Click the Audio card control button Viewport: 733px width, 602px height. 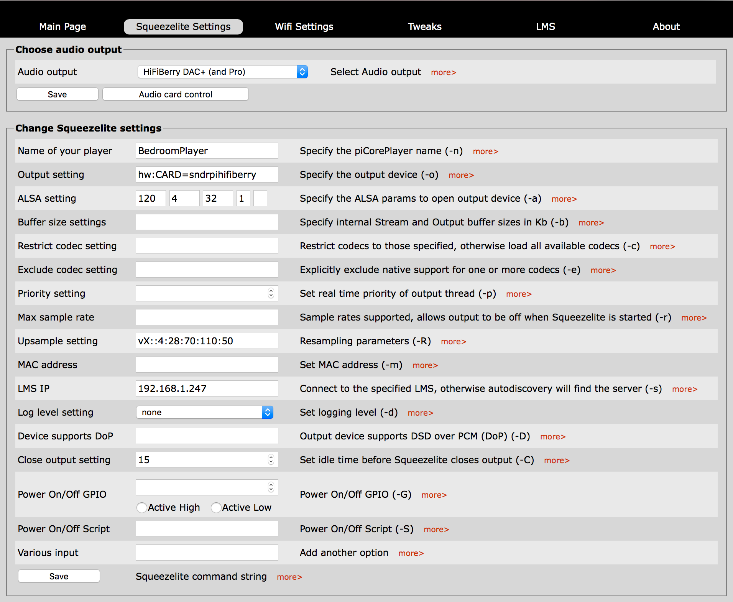[x=176, y=94]
